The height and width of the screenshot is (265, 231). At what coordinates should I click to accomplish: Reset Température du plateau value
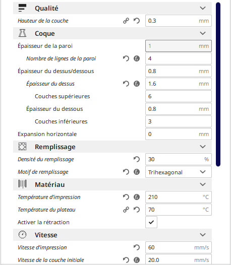pyautogui.click(x=137, y=210)
